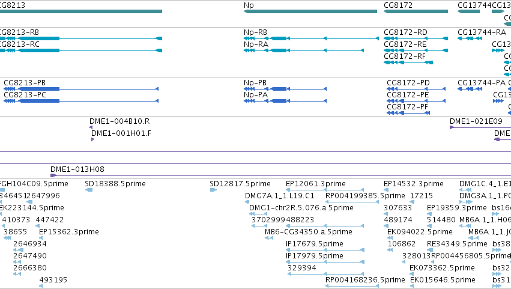Image resolution: width=511 pixels, height=289 pixels.
Task: Select feature 489174
Action: [386, 226]
